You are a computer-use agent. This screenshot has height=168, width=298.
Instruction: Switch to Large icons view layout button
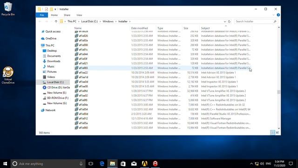[278, 133]
